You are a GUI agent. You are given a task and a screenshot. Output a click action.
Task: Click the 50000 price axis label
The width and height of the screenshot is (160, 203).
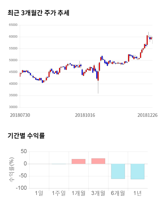(13, 60)
